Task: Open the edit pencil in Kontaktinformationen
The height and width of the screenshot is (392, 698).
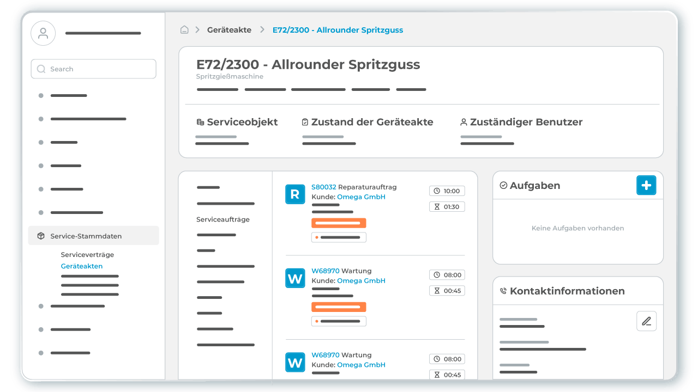Action: click(646, 321)
